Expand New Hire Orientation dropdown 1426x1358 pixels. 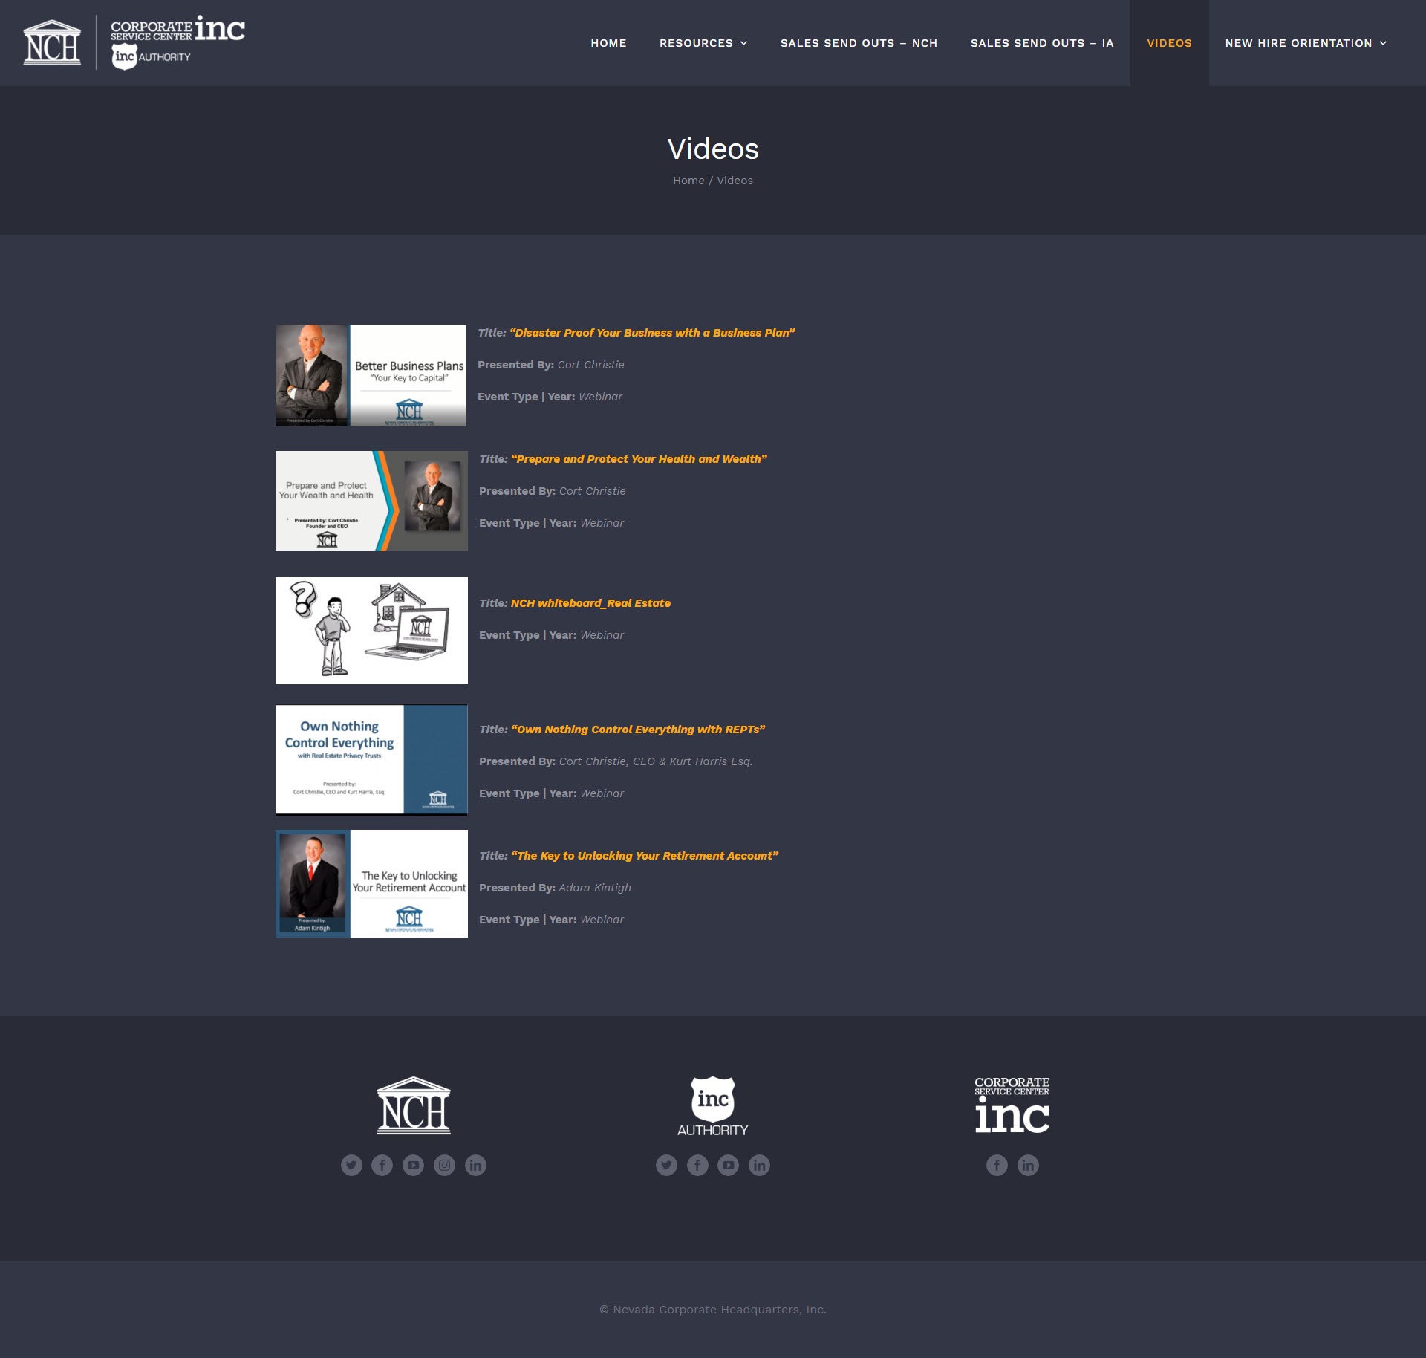tap(1305, 43)
